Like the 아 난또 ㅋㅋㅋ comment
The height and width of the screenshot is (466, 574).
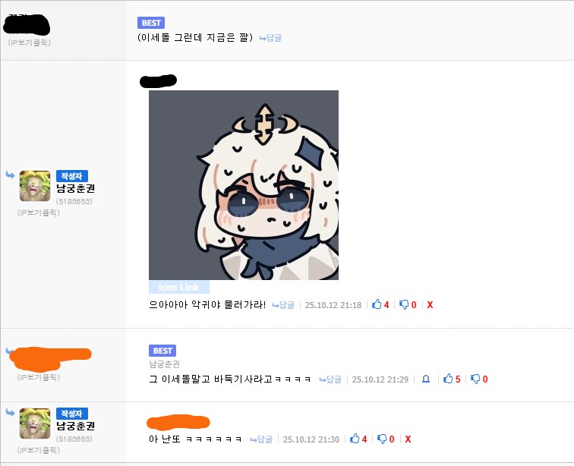point(358,439)
